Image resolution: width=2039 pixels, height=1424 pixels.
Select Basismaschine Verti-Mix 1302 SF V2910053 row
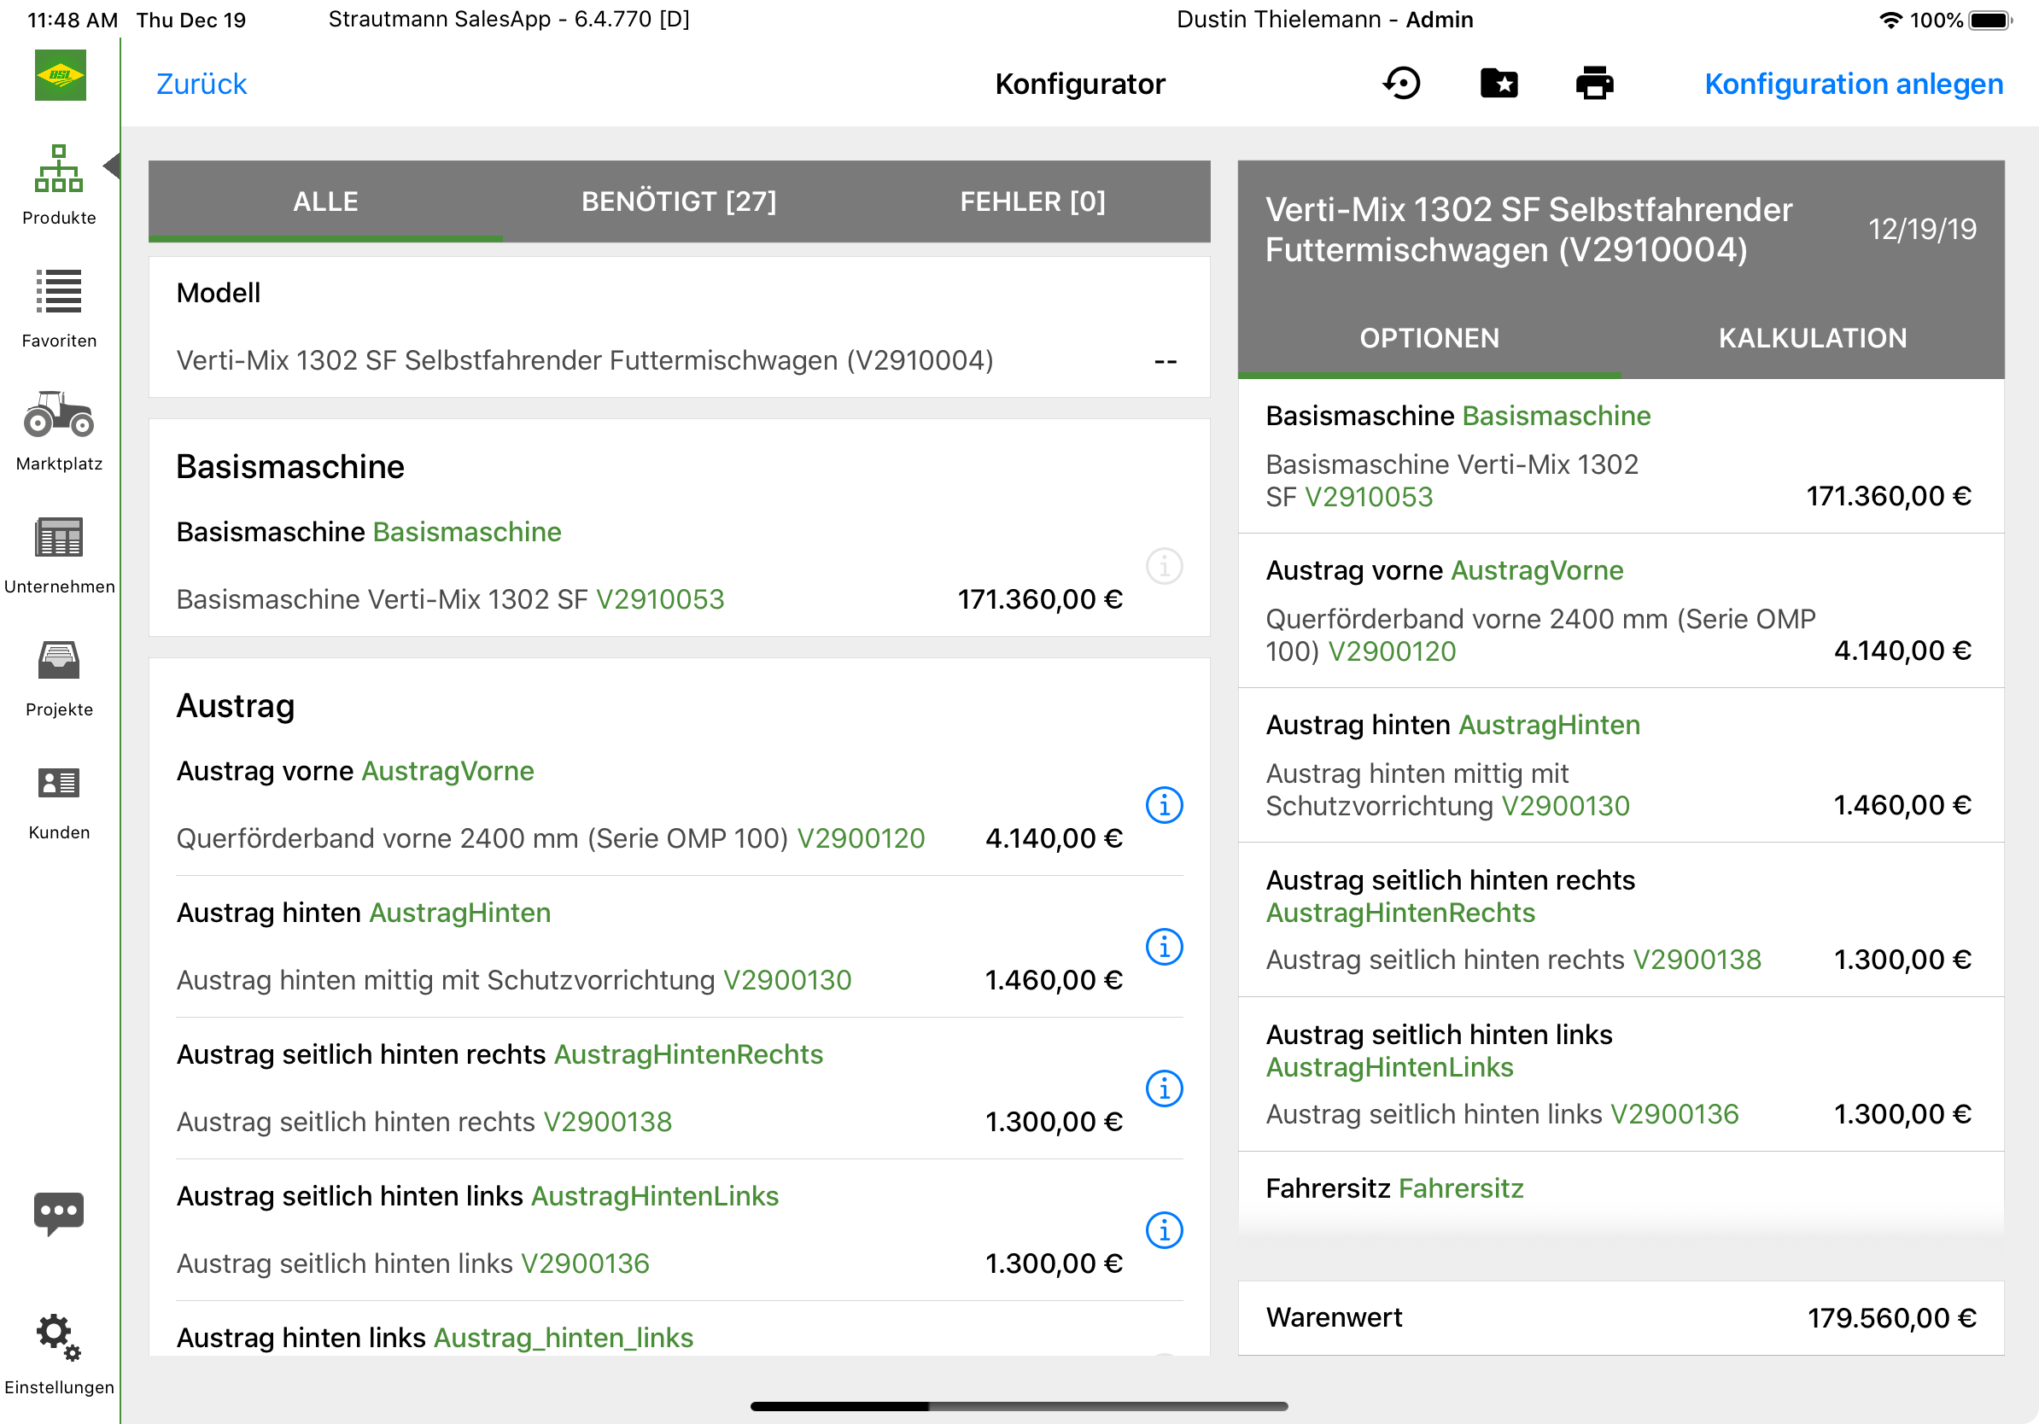(649, 599)
